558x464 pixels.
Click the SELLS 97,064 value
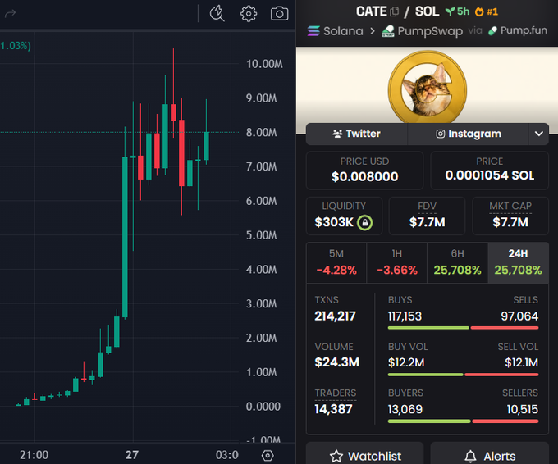519,316
